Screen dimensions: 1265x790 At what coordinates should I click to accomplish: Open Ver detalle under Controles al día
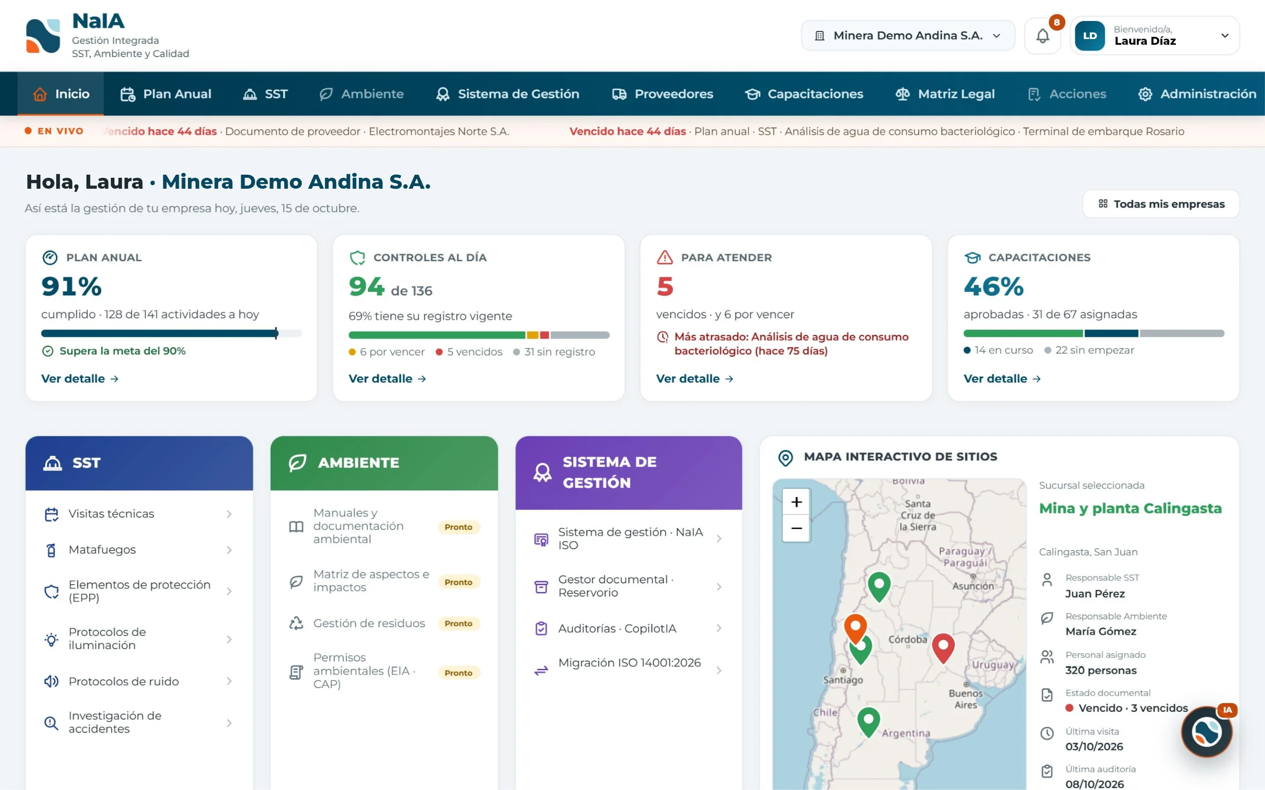pyautogui.click(x=387, y=379)
